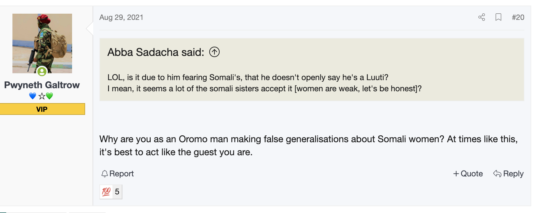
Task: Click the reply arrow icon
Action: coord(497,174)
